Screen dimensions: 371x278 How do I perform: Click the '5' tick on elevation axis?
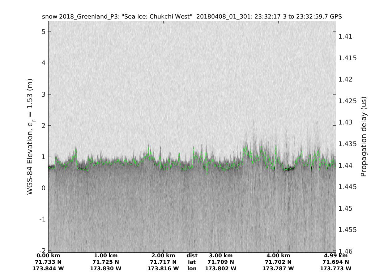pyautogui.click(x=44, y=32)
